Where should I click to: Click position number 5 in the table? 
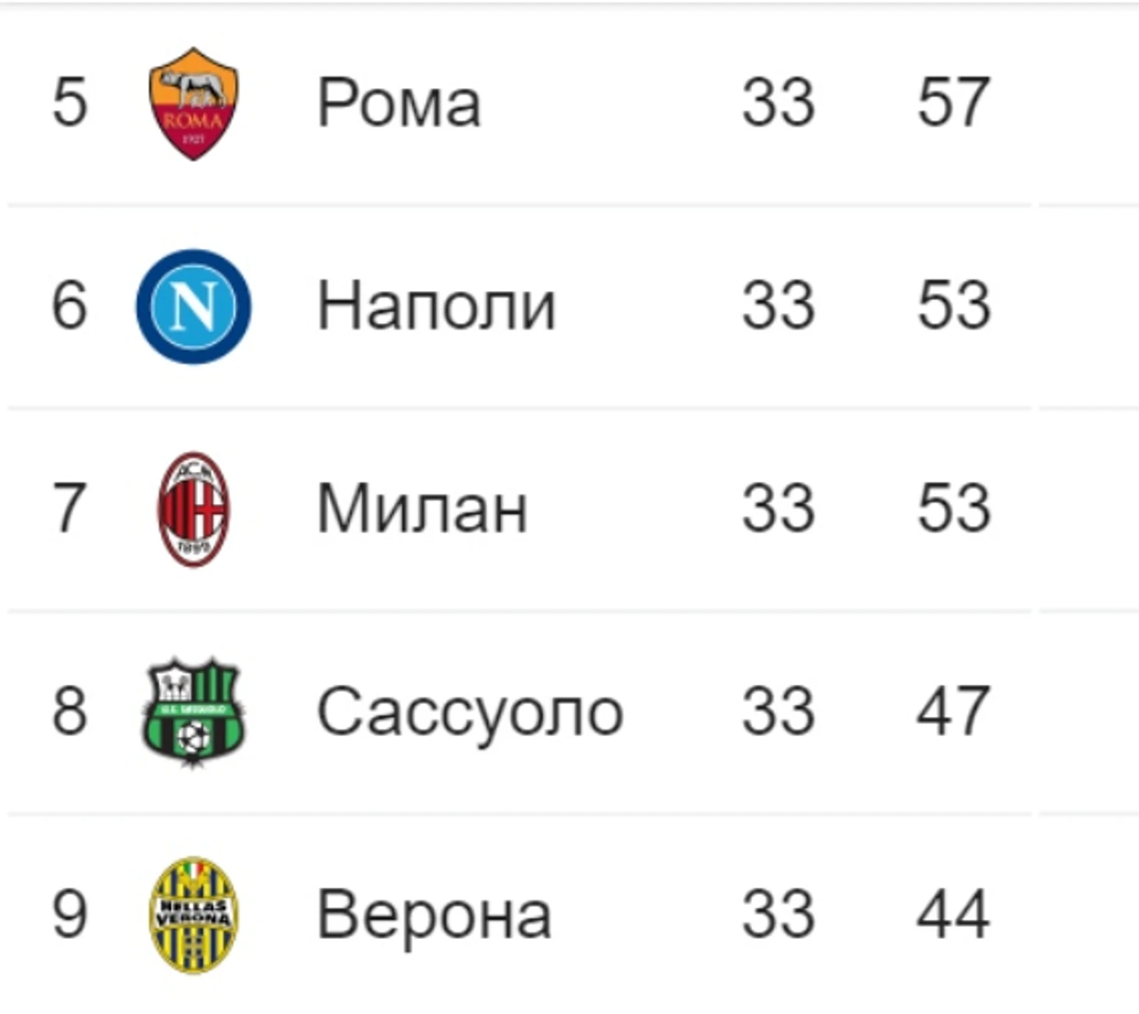click(69, 102)
